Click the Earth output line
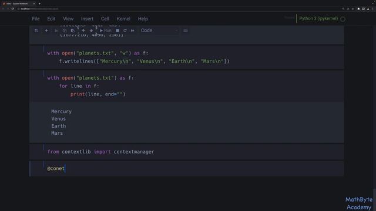Image resolution: width=376 pixels, height=211 pixels. pyautogui.click(x=59, y=126)
